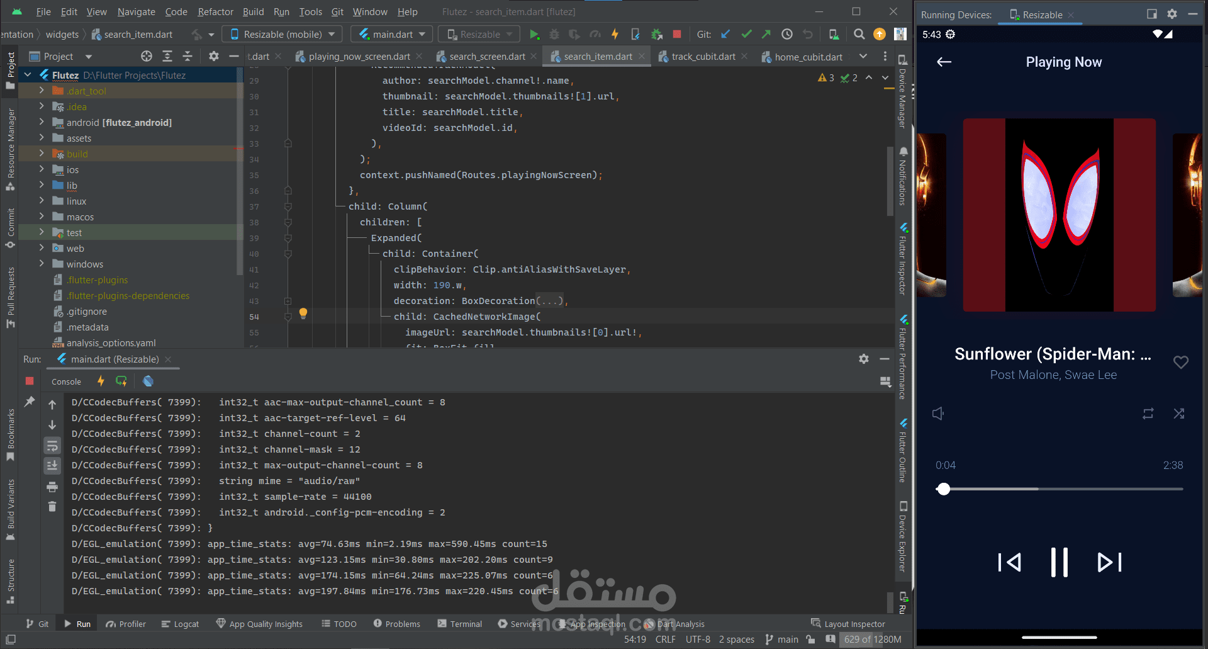Show hidden editor tabs dropdown chevron
Viewport: 1208px width, 649px height.
click(x=863, y=57)
